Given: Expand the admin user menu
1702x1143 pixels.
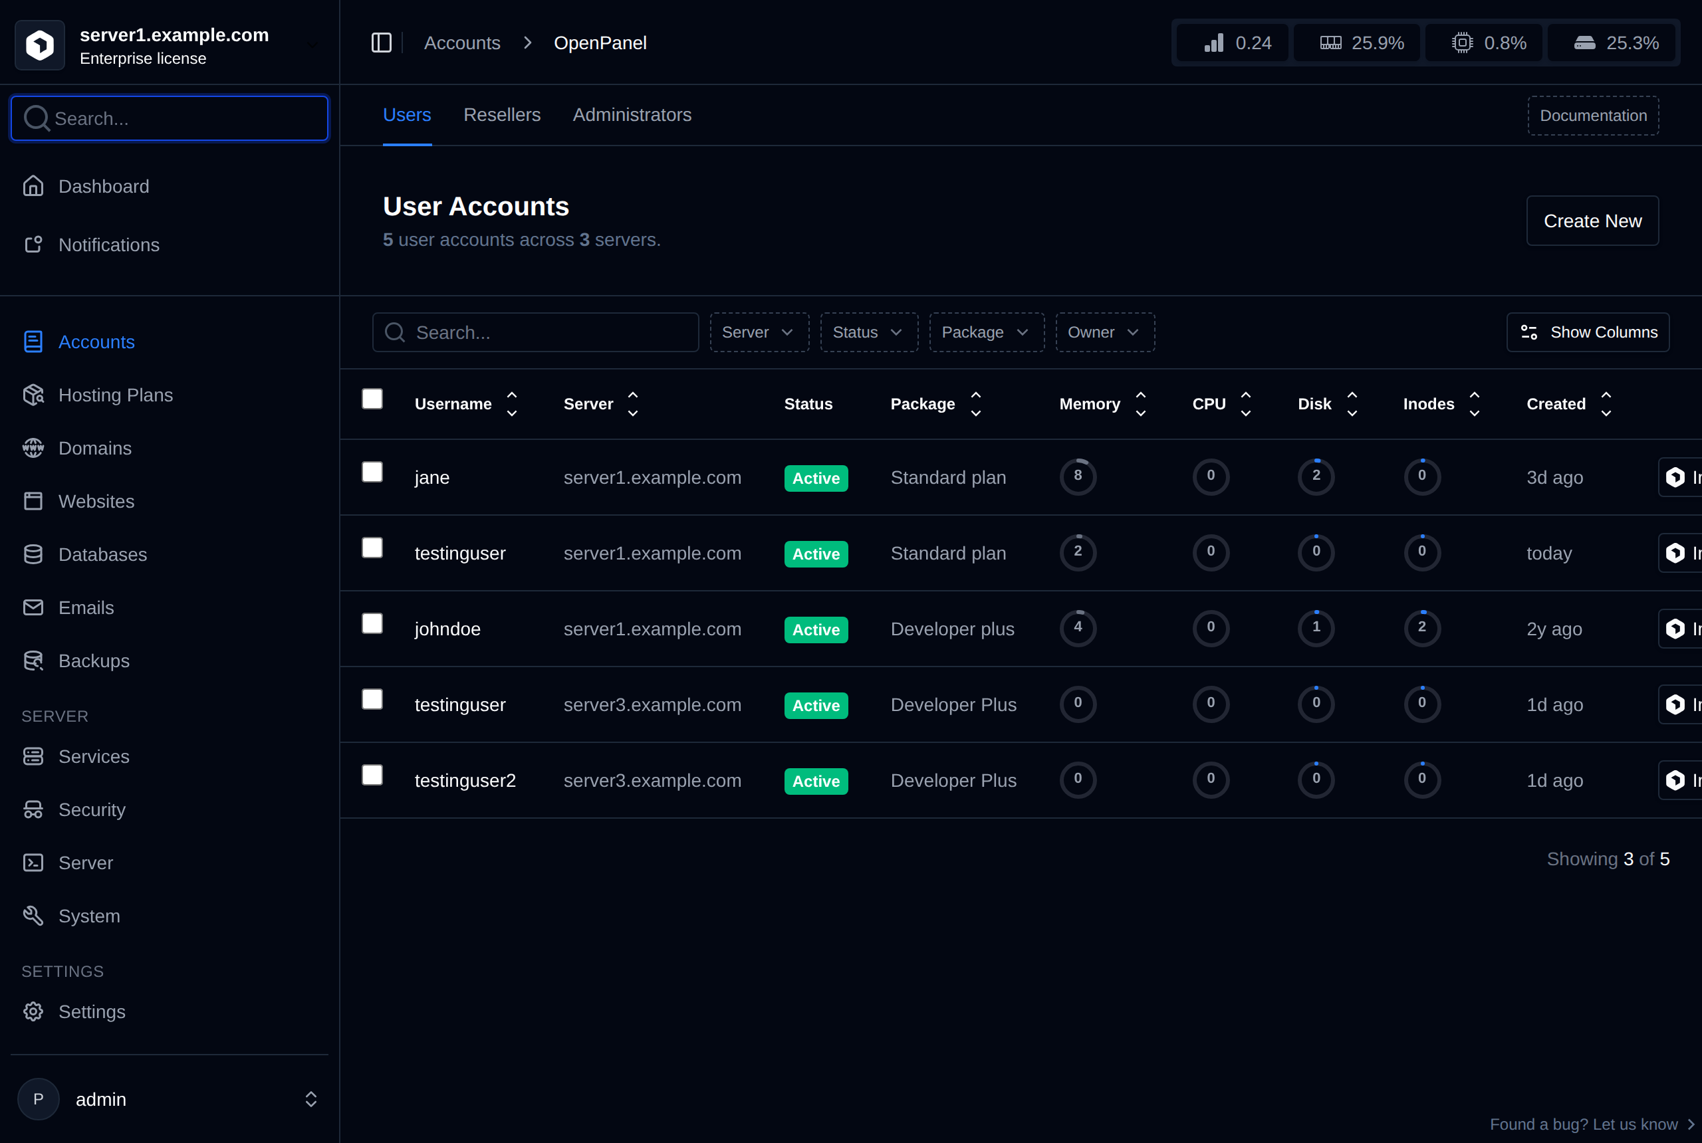Looking at the screenshot, I should [x=169, y=1099].
